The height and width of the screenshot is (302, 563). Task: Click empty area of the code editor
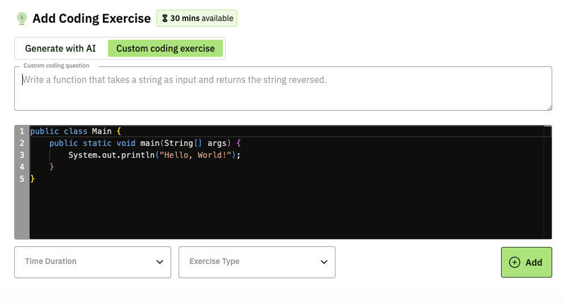tap(284, 210)
